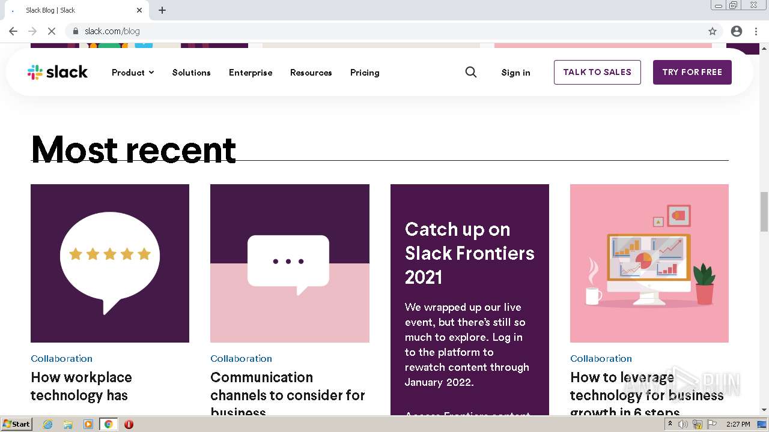This screenshot has width=769, height=432.
Task: Click the browser back arrow
Action: point(13,31)
